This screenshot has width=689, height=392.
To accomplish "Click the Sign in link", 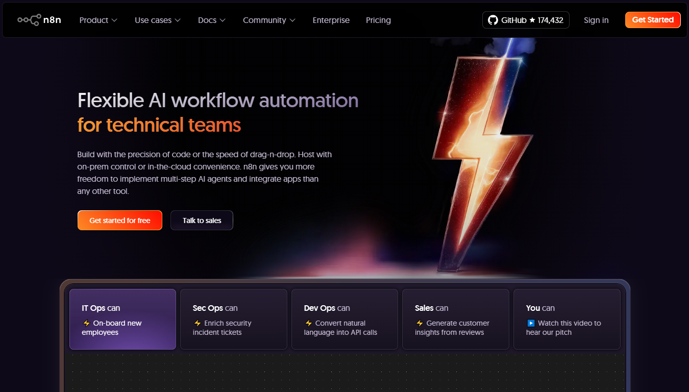I will pyautogui.click(x=596, y=20).
